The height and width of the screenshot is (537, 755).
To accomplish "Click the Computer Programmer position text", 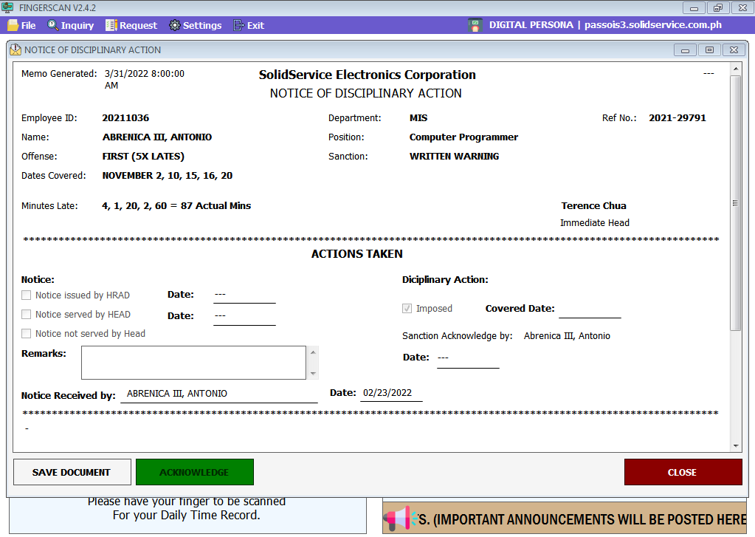I will pos(463,137).
